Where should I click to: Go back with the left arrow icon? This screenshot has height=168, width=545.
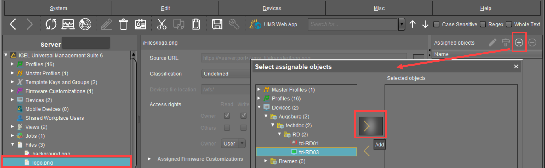coord(13,24)
